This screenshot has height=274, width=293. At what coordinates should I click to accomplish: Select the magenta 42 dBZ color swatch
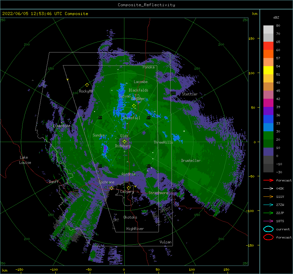(x=268, y=103)
